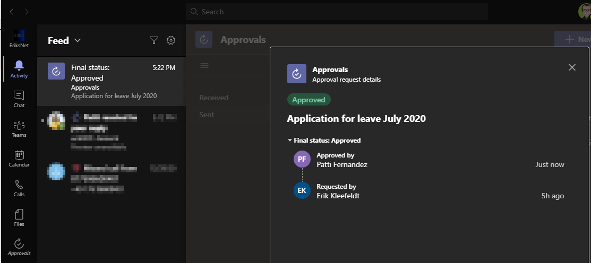This screenshot has height=263, width=591.
Task: Open the Calls section
Action: [x=19, y=188]
